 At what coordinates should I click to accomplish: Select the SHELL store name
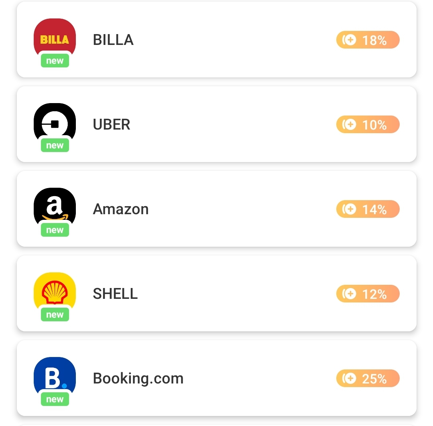[115, 294]
